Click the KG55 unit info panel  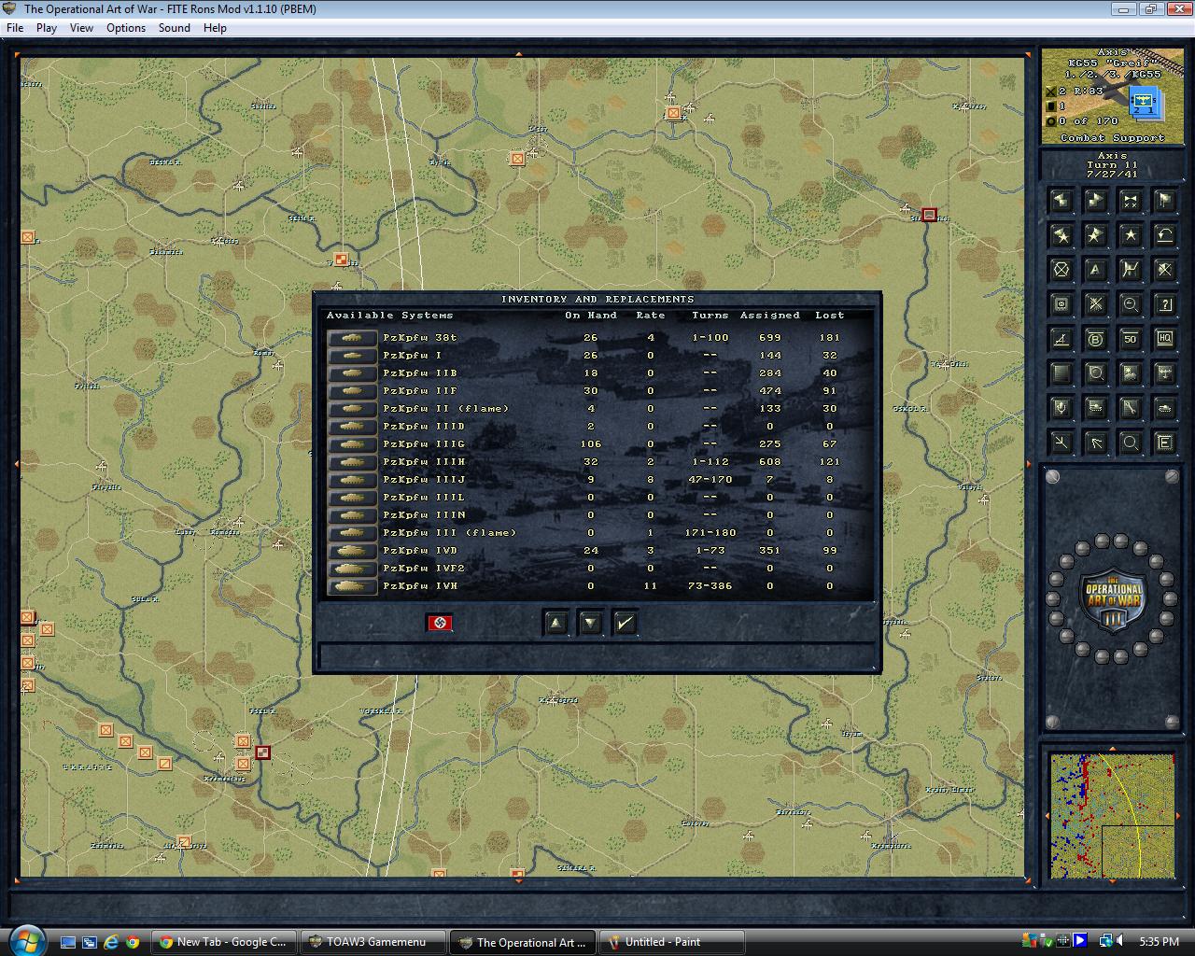click(x=1112, y=97)
